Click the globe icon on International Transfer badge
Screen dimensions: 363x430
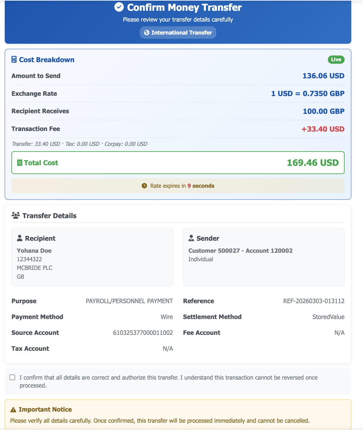click(x=147, y=33)
